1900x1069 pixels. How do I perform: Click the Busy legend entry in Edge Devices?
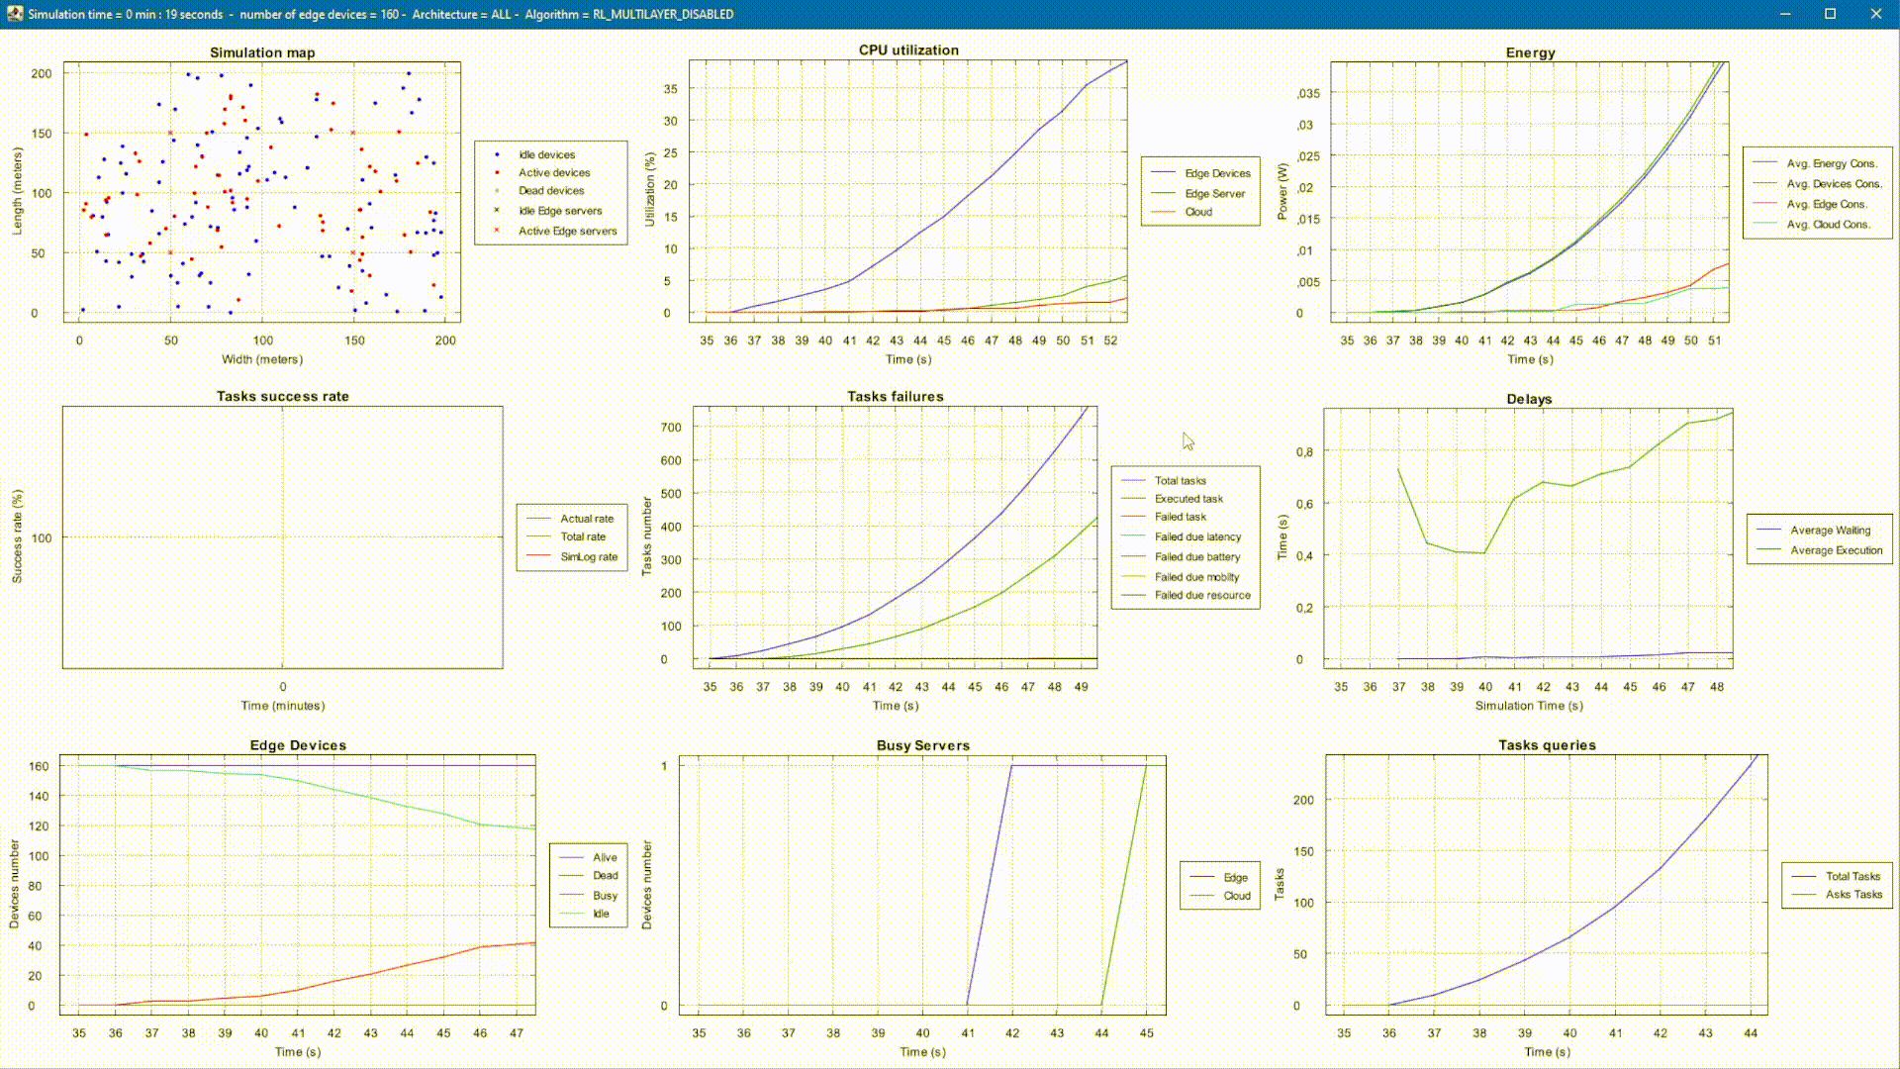point(605,896)
